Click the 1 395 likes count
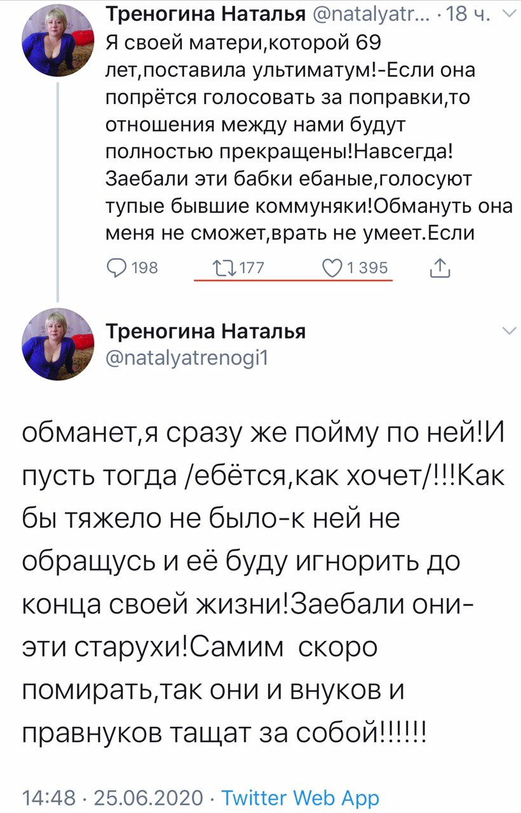The width and height of the screenshot is (521, 813). click(x=365, y=268)
